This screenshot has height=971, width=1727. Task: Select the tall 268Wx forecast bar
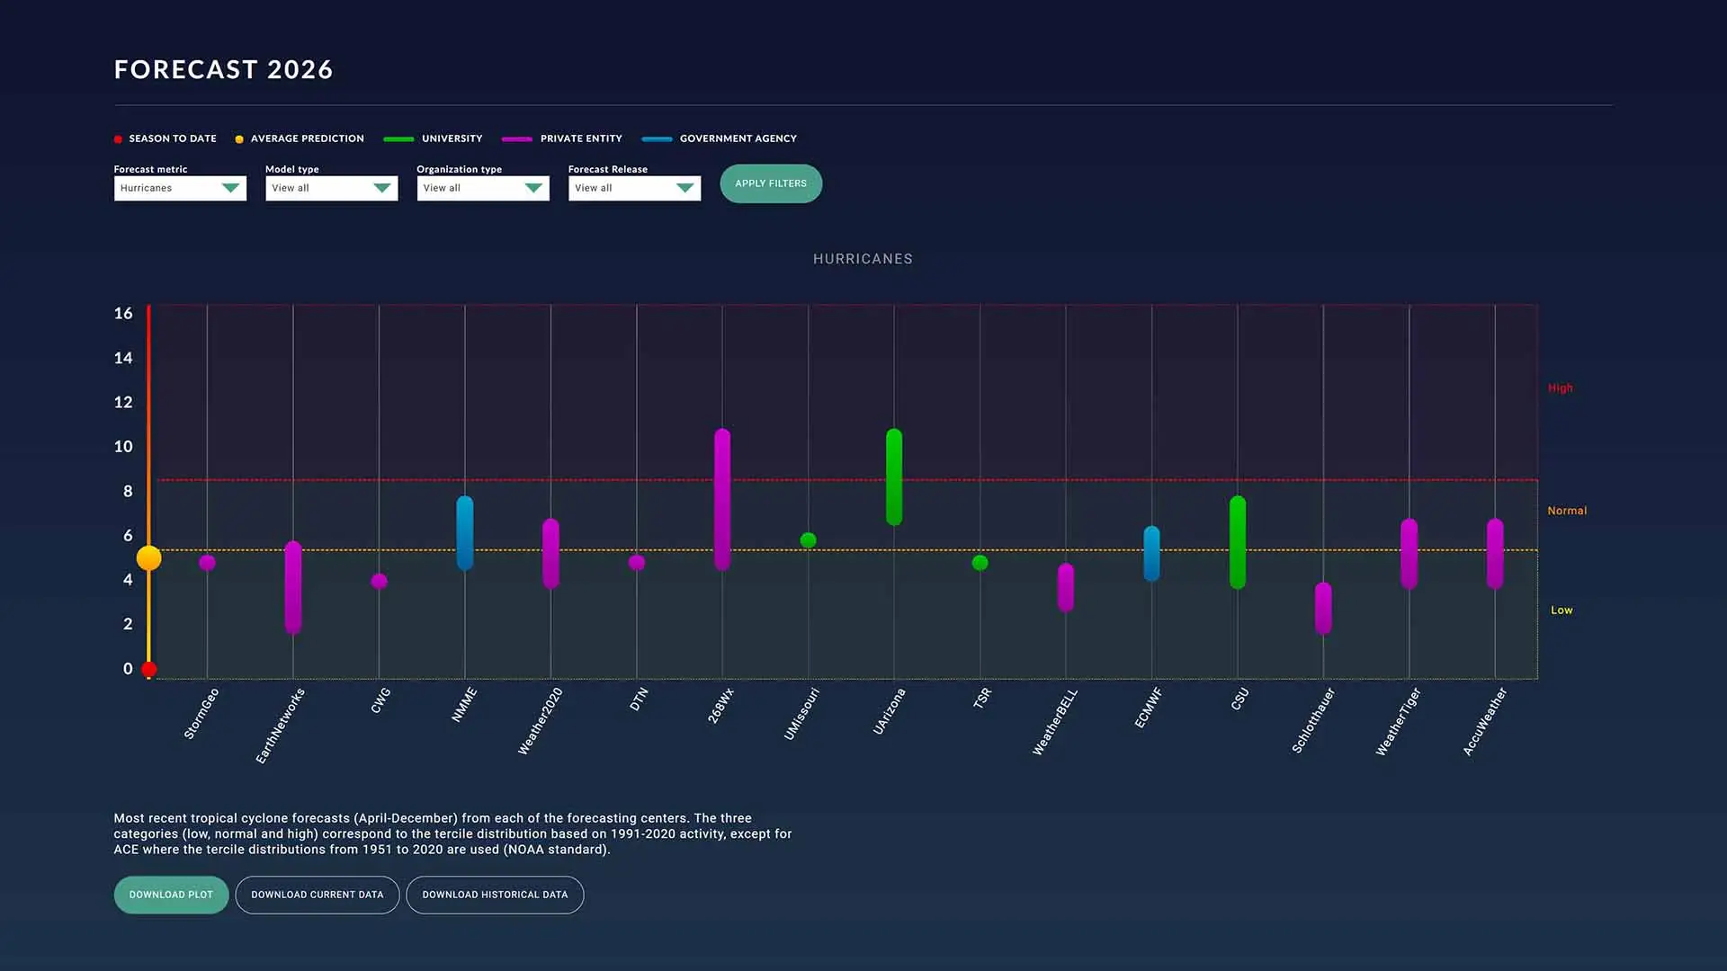(722, 499)
